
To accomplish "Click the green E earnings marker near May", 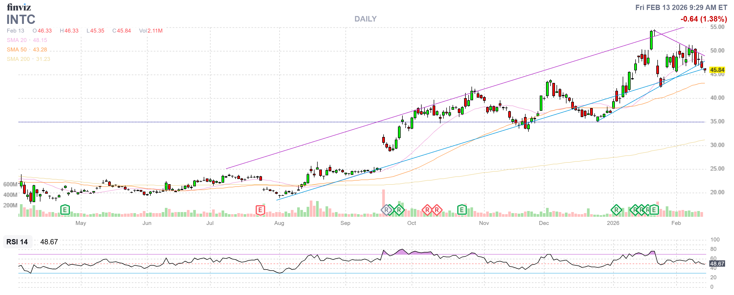I will pyautogui.click(x=65, y=210).
